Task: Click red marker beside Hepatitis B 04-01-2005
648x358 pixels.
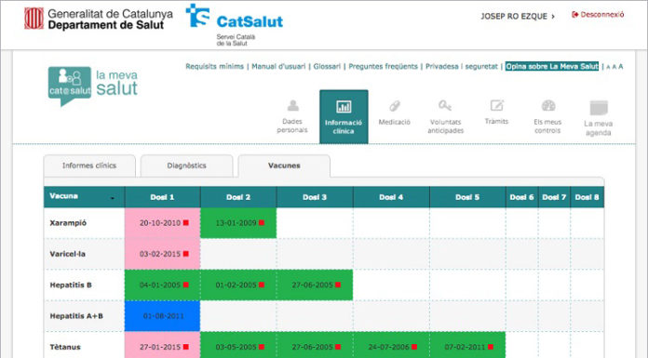Action: coord(186,285)
